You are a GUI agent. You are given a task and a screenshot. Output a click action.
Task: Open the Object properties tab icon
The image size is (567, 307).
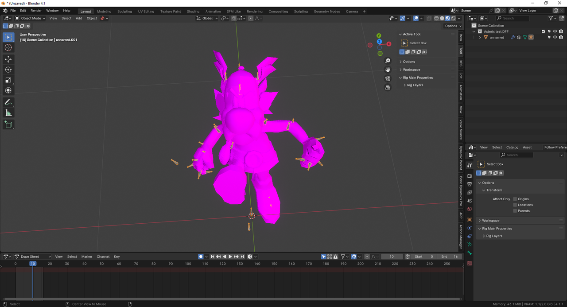pos(470,220)
